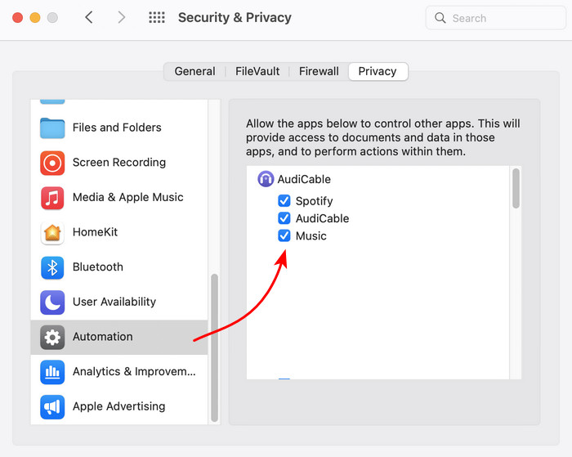Select the Apple Advertising megaphone icon
This screenshot has height=457, width=572.
coord(52,406)
